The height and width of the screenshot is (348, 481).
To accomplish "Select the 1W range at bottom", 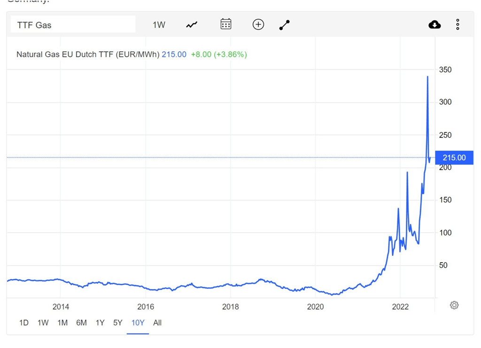I will (43, 323).
